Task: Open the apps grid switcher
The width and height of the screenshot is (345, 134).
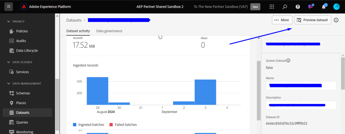Action: click(x=272, y=7)
